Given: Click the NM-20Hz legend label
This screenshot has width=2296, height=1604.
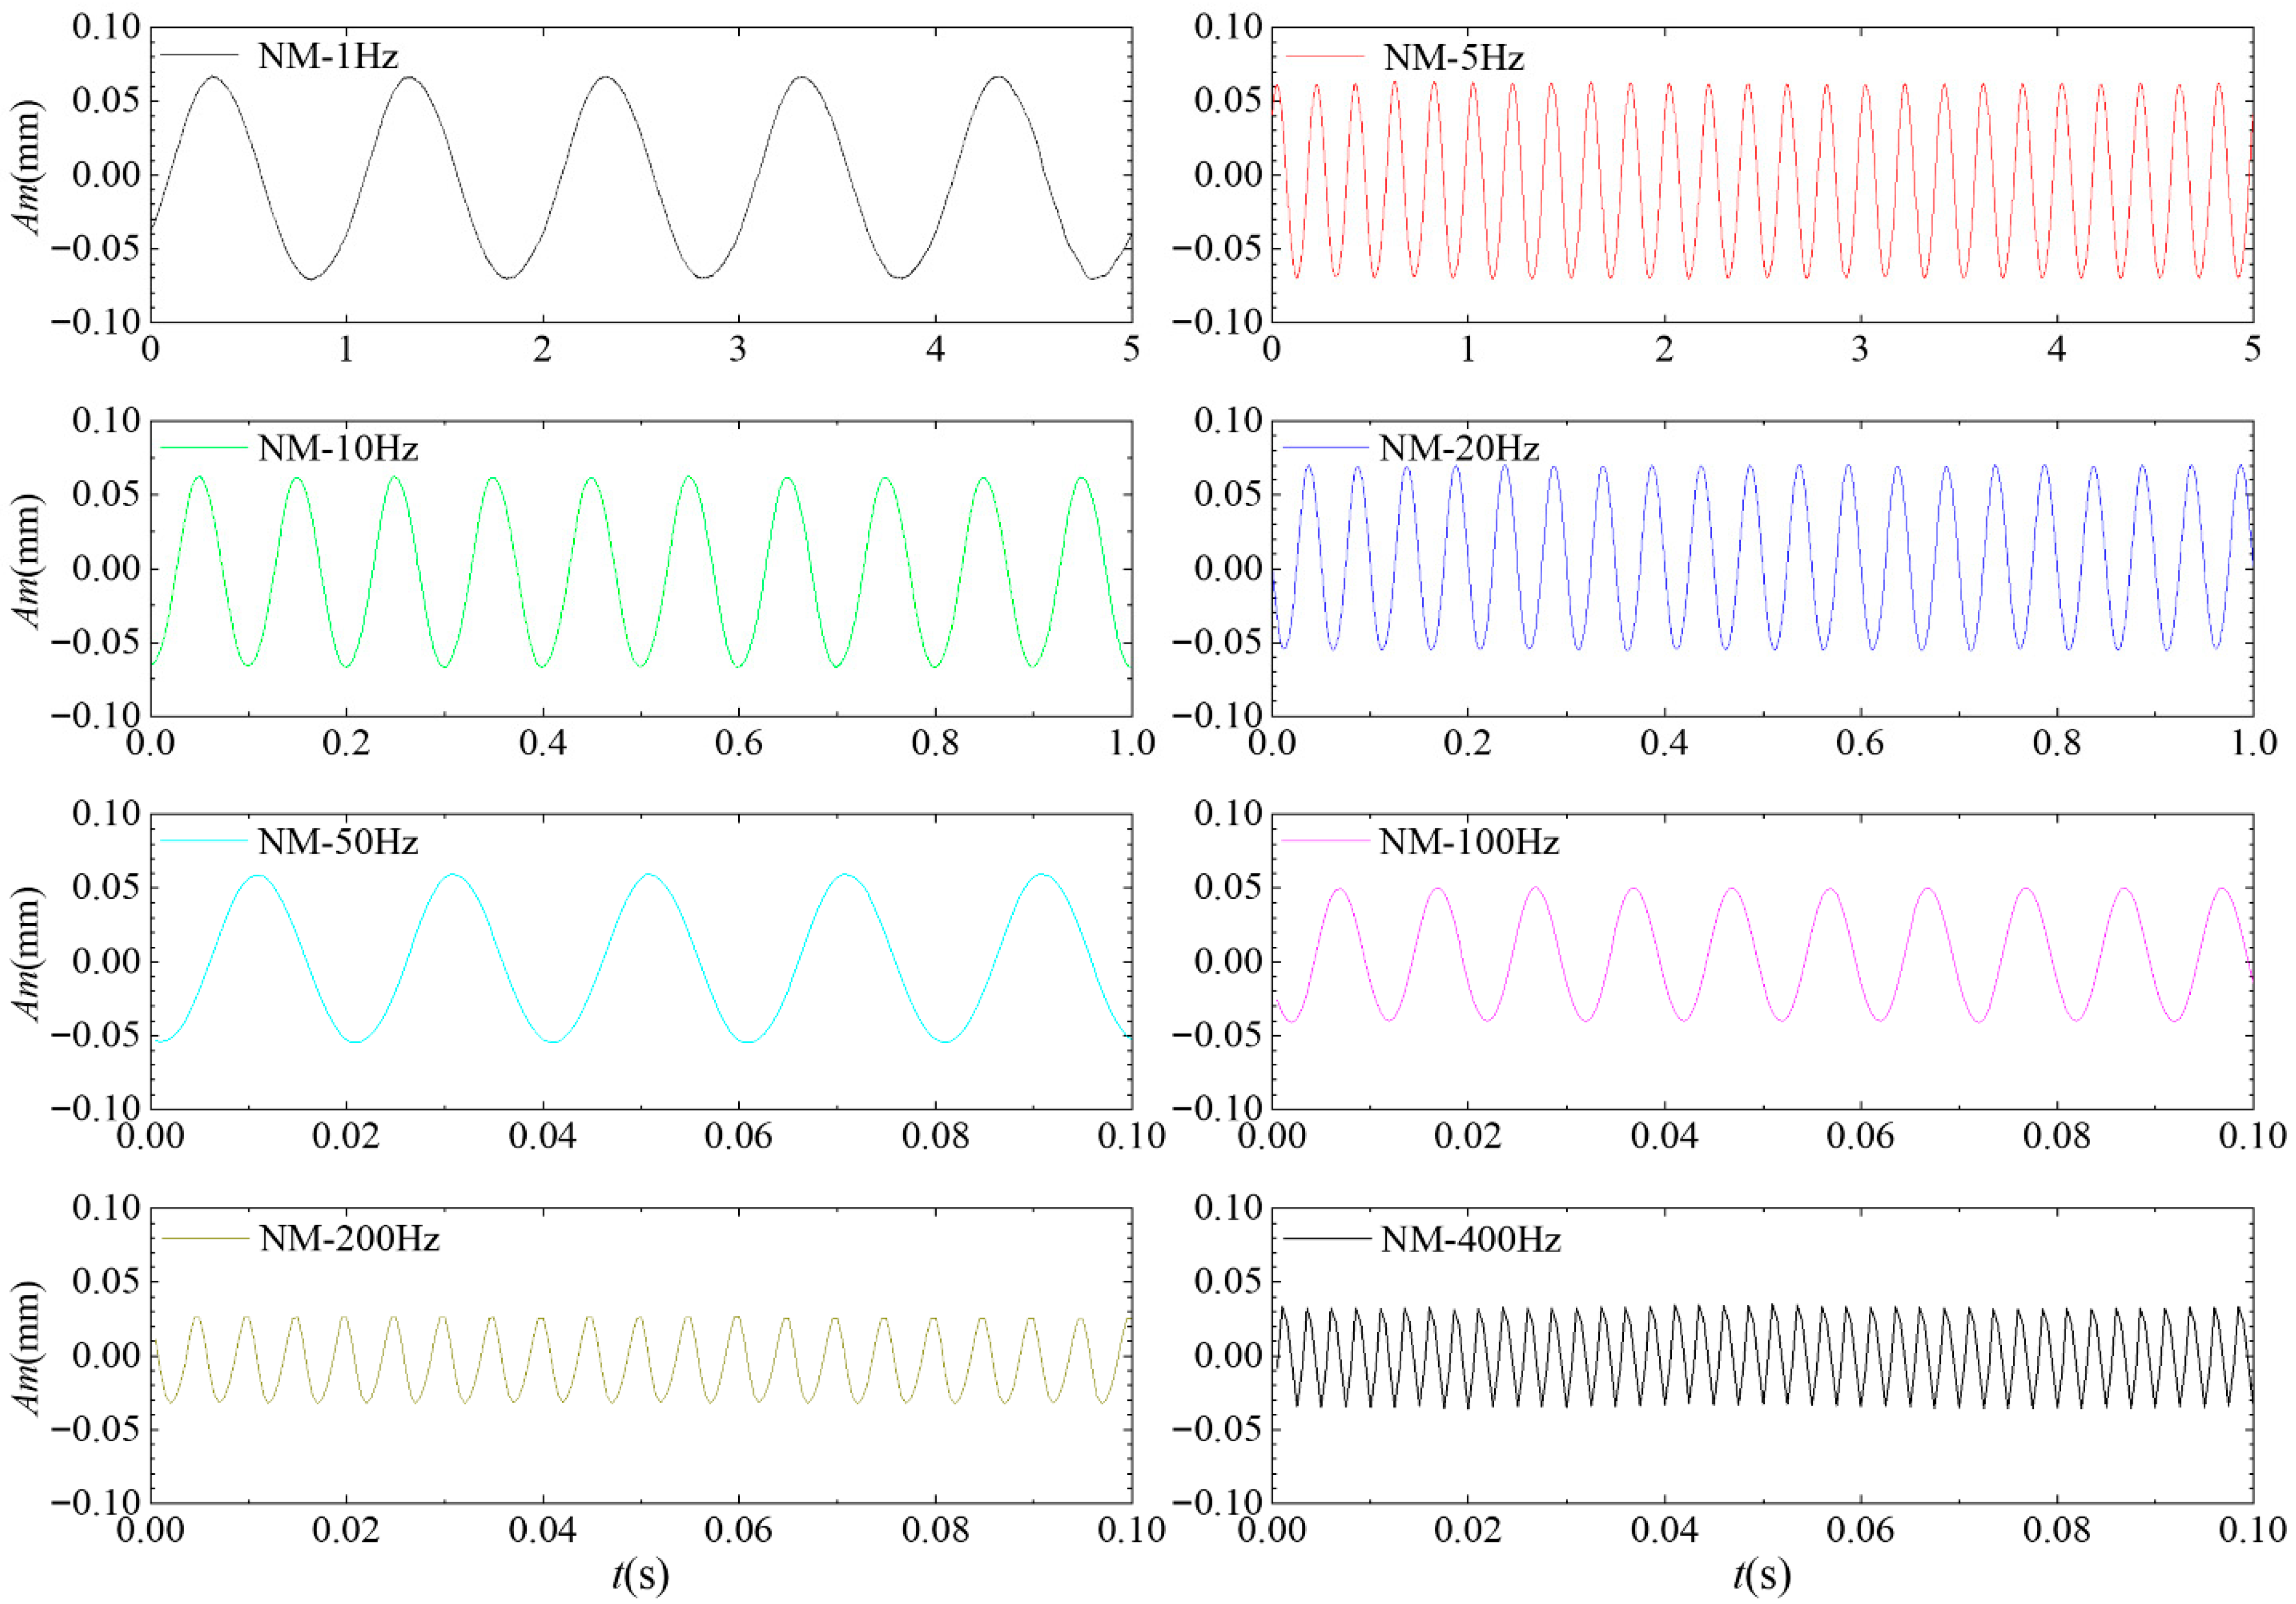Looking at the screenshot, I should 1459,448.
